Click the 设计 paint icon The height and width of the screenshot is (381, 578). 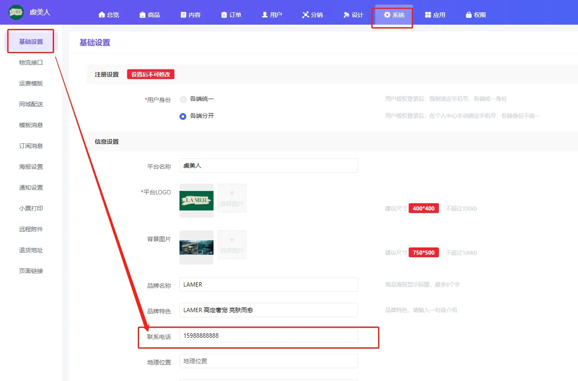[x=346, y=15]
